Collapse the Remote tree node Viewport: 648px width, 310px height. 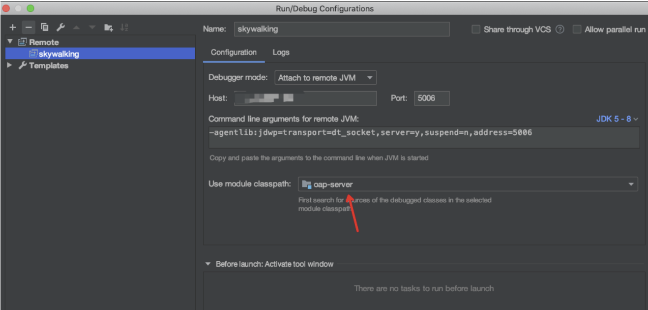10,42
